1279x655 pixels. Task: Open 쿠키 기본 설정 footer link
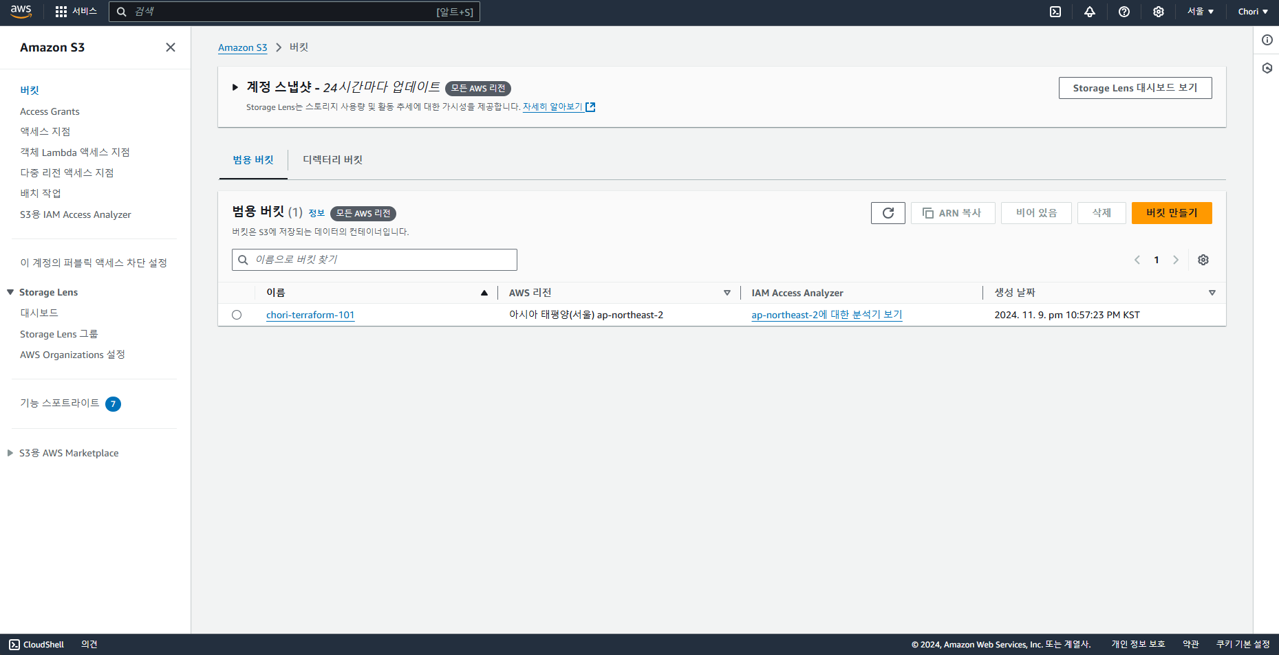click(x=1243, y=645)
